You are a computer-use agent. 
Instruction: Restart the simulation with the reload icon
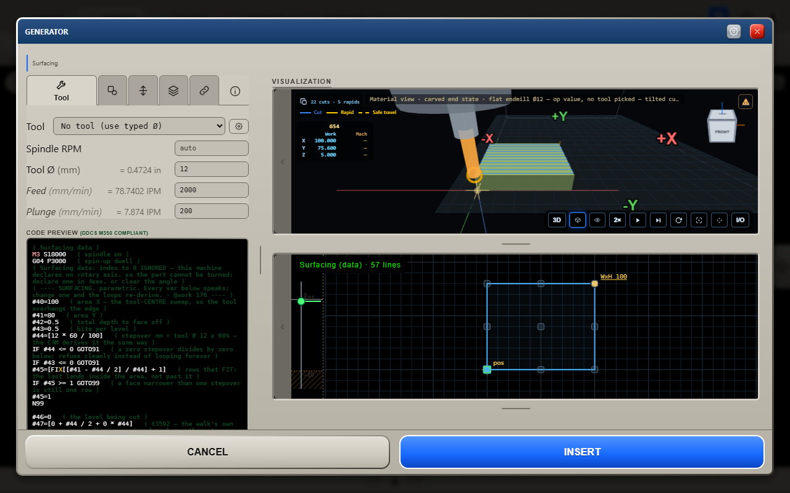(678, 220)
